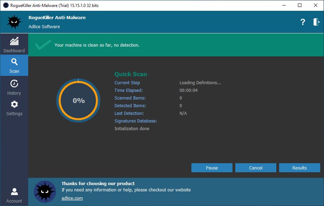Viewport: 324px width, 206px height.
Task: Click the N/A last detection value
Action: (x=183, y=113)
